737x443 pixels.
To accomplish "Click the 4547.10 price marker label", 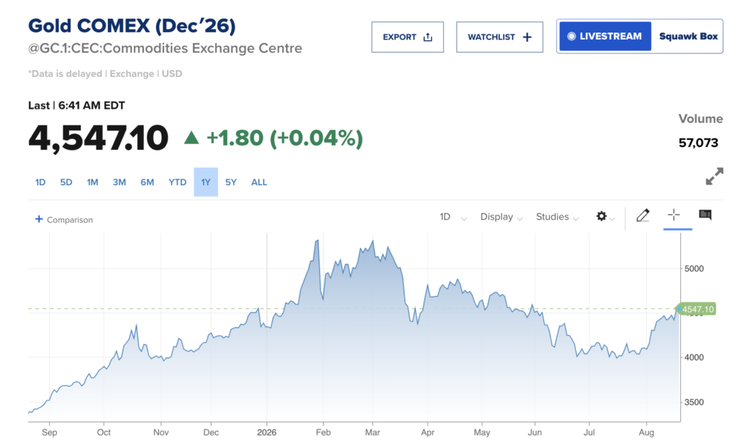I will tap(696, 309).
